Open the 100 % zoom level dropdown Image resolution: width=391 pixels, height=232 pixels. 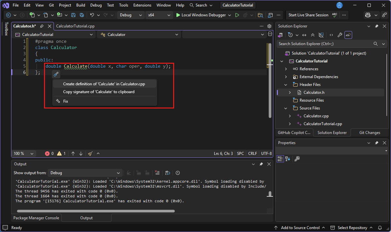click(x=23, y=154)
